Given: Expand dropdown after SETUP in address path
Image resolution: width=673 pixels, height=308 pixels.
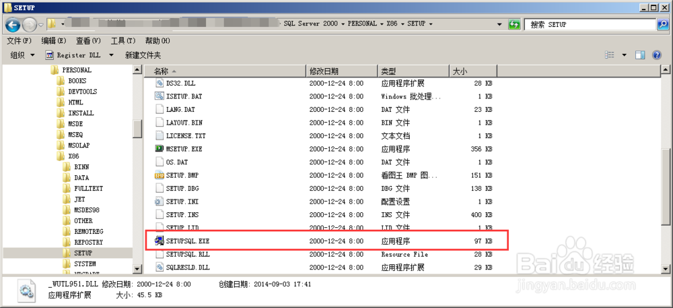Looking at the screenshot, I should (x=431, y=24).
